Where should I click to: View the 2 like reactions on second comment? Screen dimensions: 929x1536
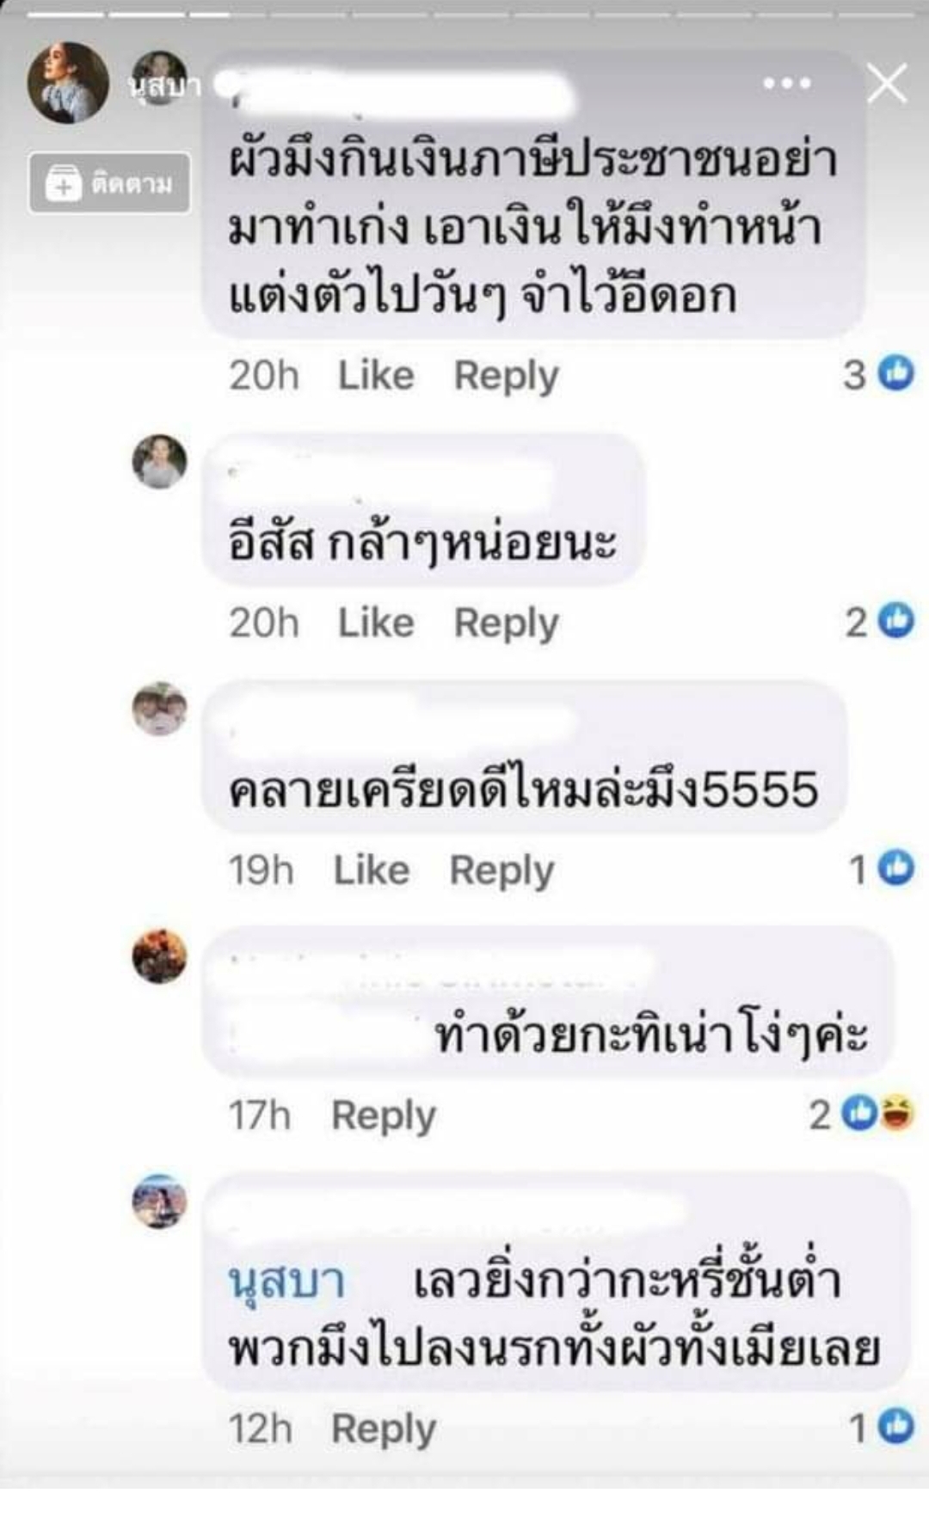[879, 622]
